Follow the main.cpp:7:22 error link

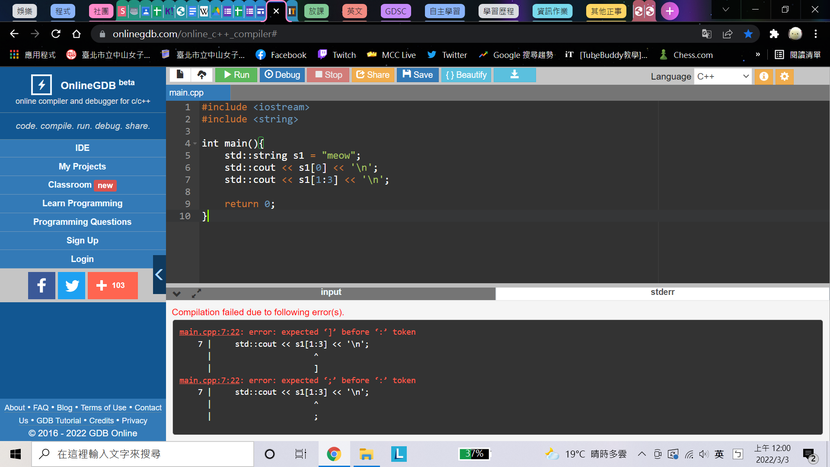point(209,332)
